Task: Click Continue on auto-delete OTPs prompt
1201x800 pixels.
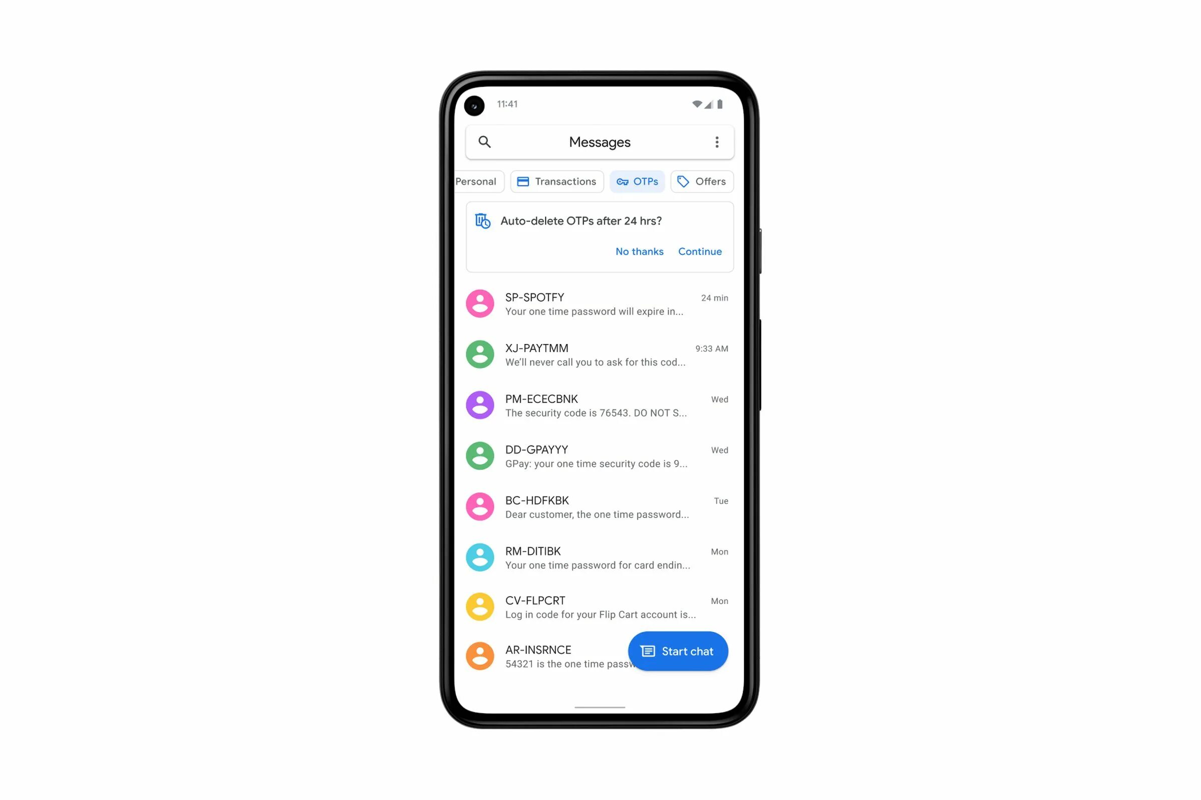Action: [701, 251]
